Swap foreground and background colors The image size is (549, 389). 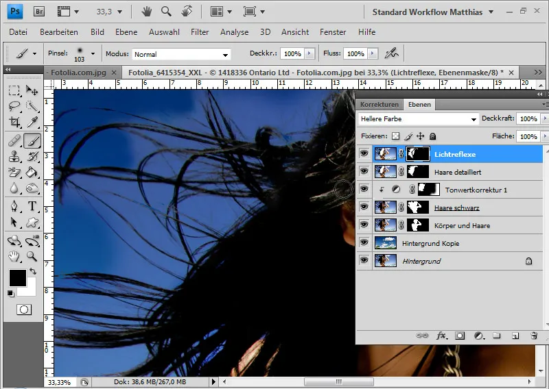[33, 271]
